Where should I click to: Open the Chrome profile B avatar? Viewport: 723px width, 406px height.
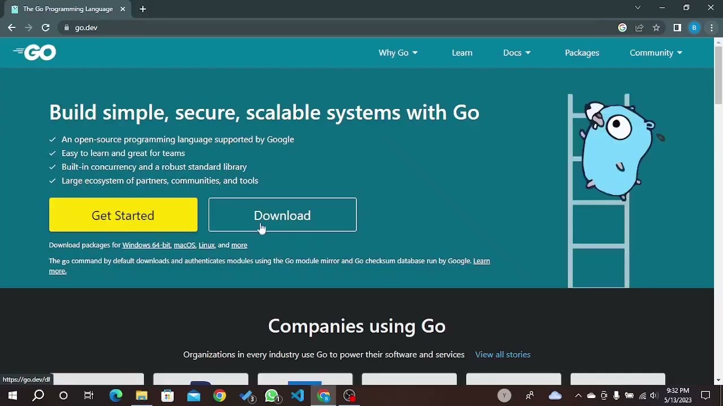point(694,28)
